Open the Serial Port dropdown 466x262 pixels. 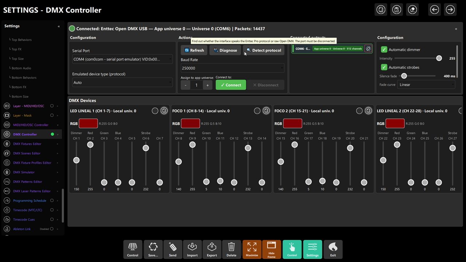tap(122, 59)
